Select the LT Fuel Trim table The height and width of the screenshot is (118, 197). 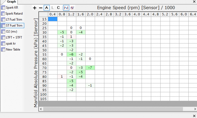[12, 19]
